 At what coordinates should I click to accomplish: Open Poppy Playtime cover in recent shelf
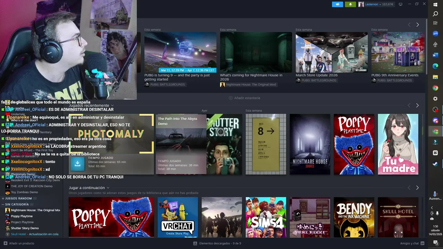click(x=354, y=144)
